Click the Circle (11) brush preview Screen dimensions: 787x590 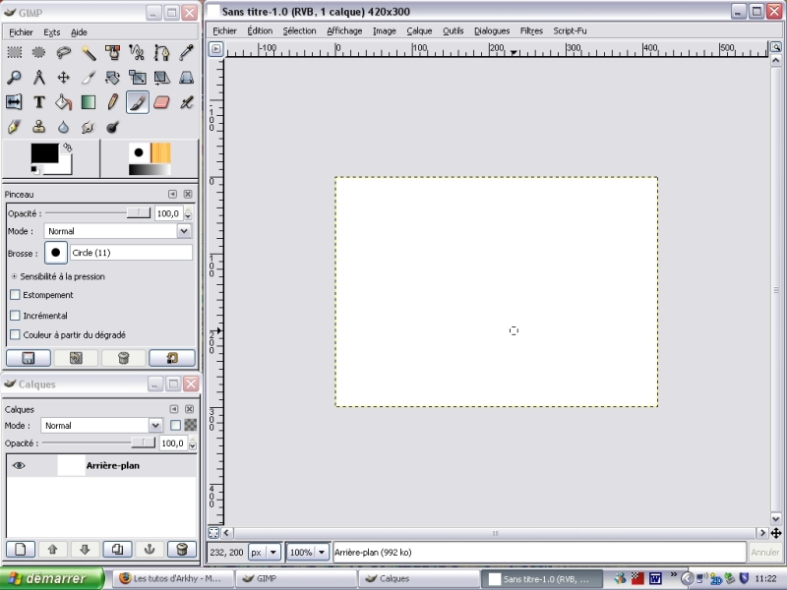pyautogui.click(x=56, y=253)
